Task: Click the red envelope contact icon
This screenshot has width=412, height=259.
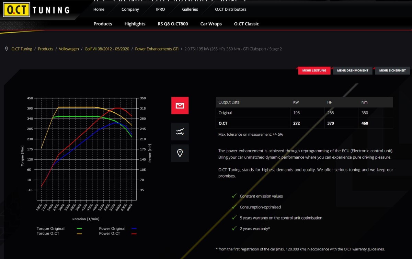Action: pos(180,105)
